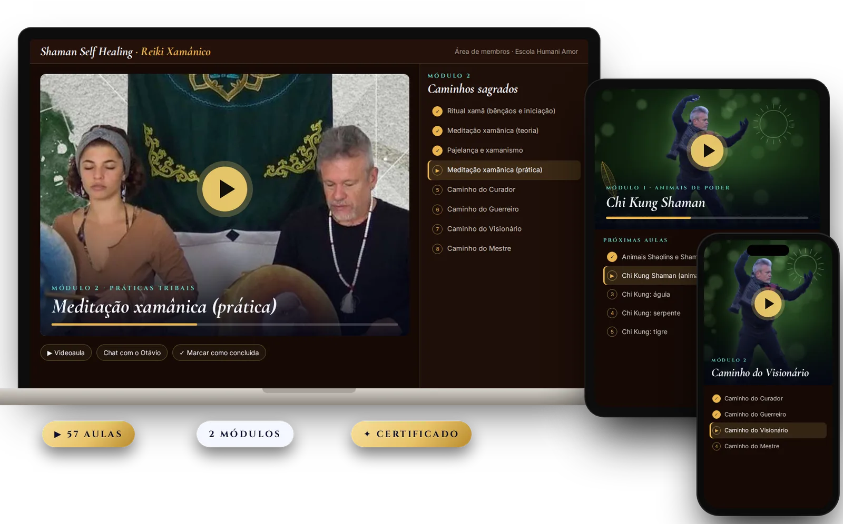Click the 2 Módulos badge
This screenshot has height=524, width=843.
245,434
